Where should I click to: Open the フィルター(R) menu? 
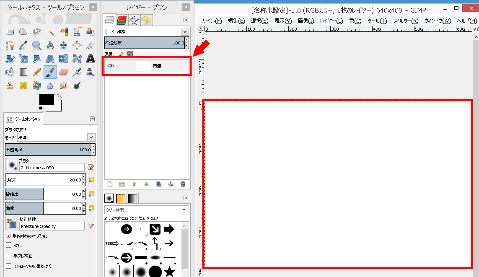(405, 21)
